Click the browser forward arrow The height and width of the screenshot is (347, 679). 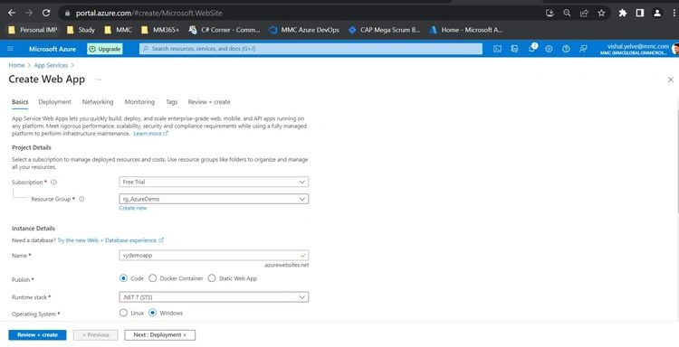coord(29,13)
